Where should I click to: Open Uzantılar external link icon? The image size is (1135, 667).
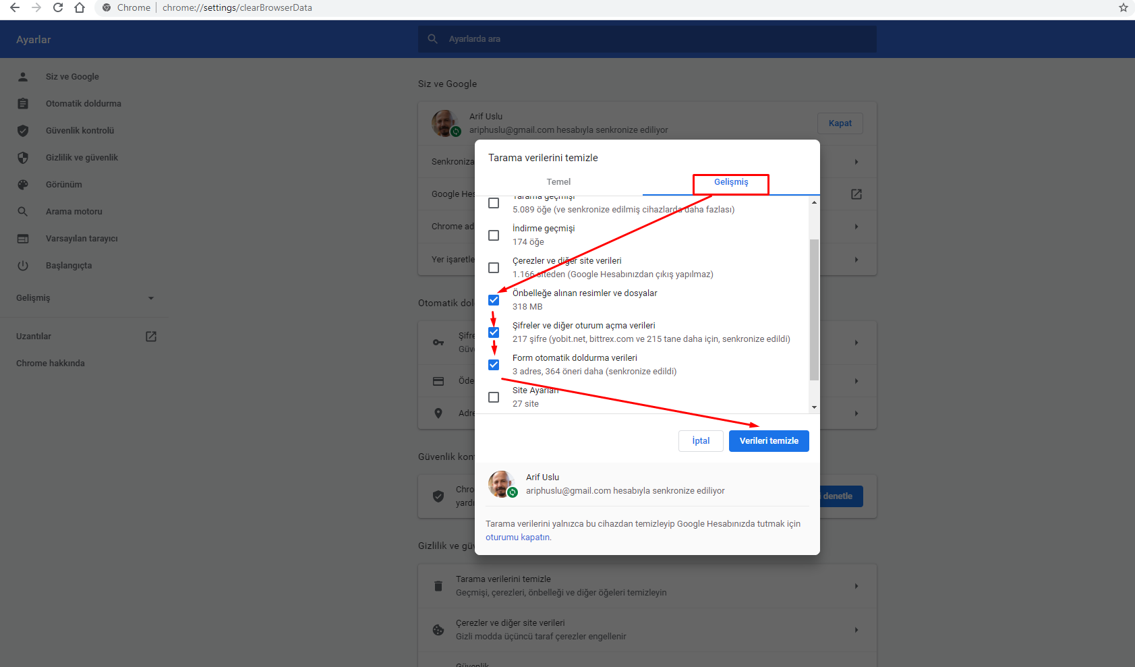(151, 337)
